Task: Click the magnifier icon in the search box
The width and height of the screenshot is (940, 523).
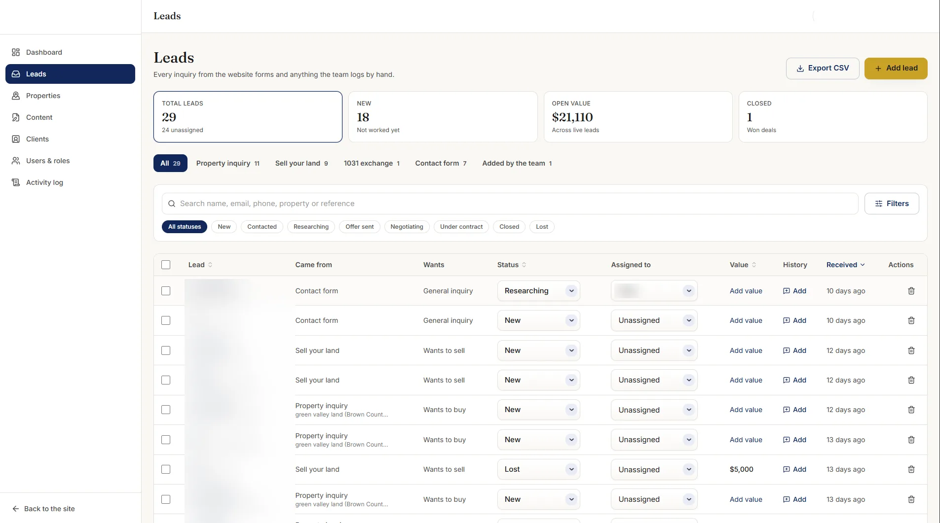Action: coord(172,204)
